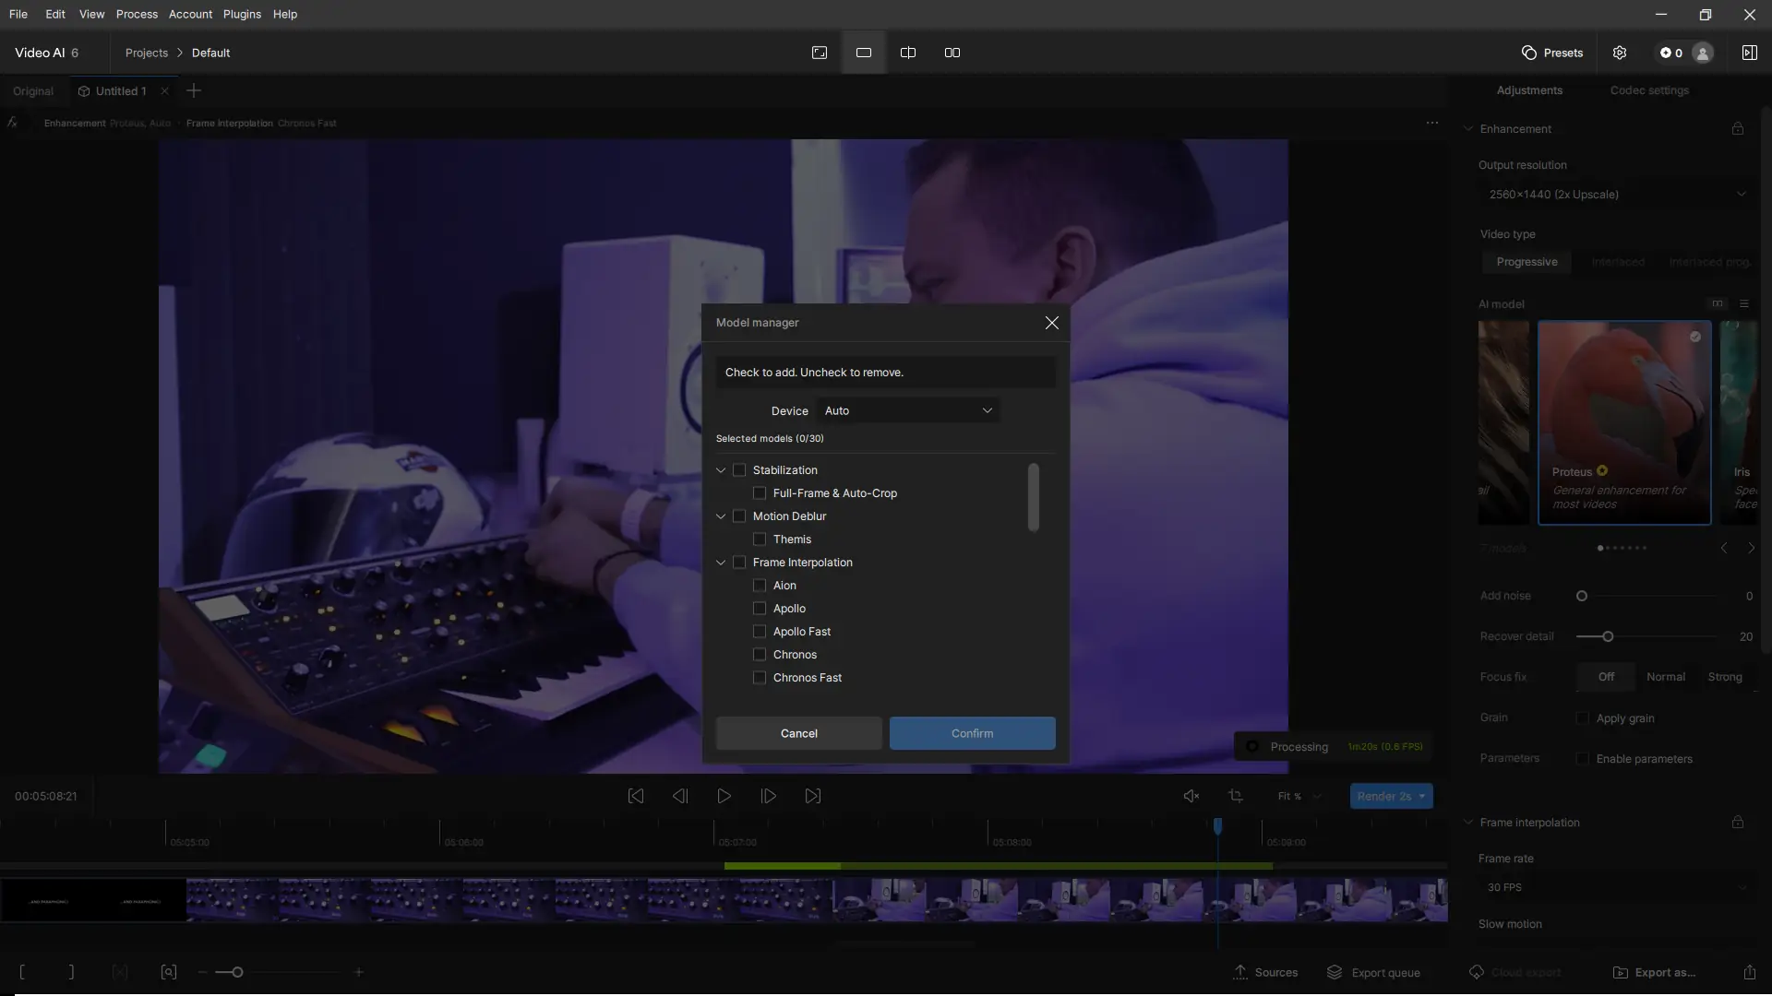Open the Process menu
Screen dimensions: 1772x996
pyautogui.click(x=137, y=14)
